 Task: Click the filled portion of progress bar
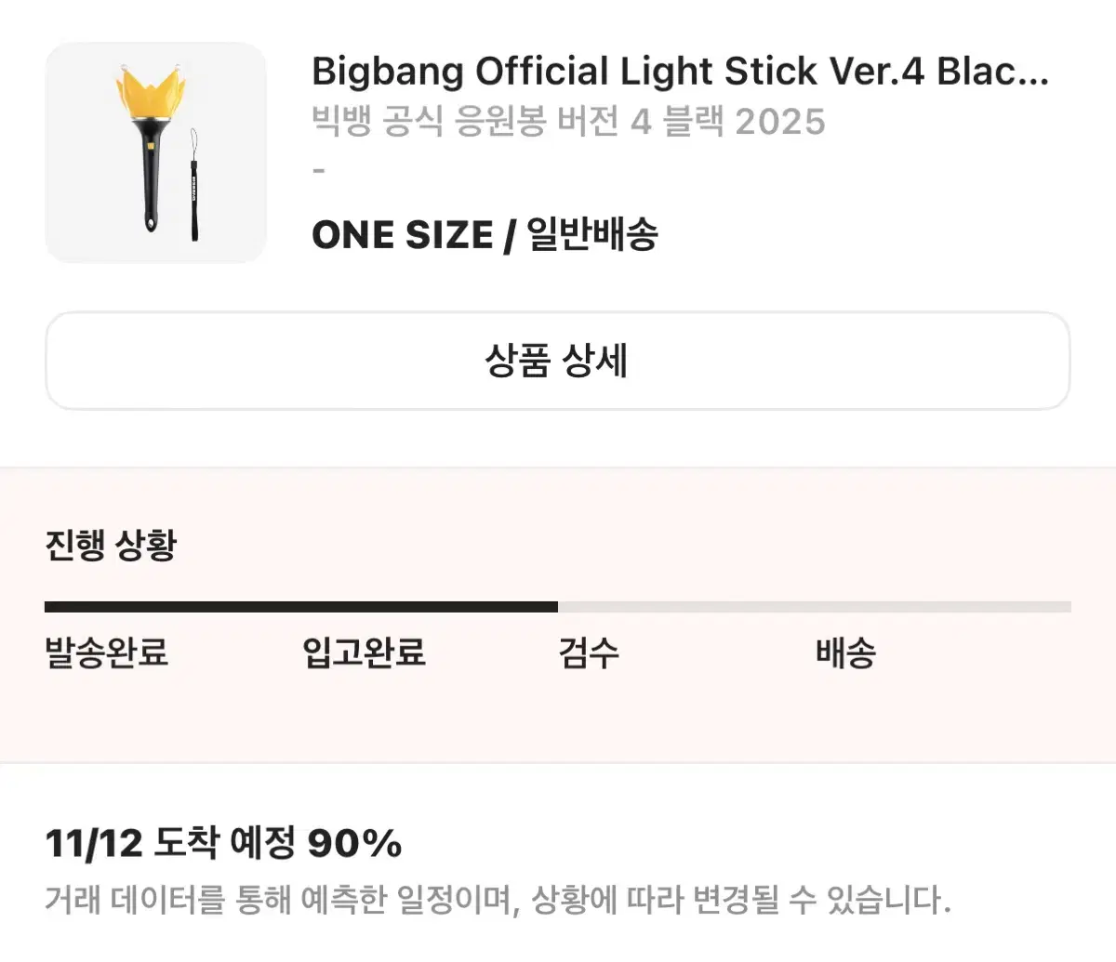coord(298,605)
